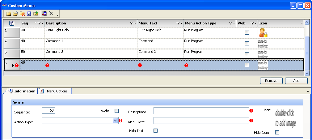Open the Action Type dropdown
The image size is (312, 140).
coord(116,121)
